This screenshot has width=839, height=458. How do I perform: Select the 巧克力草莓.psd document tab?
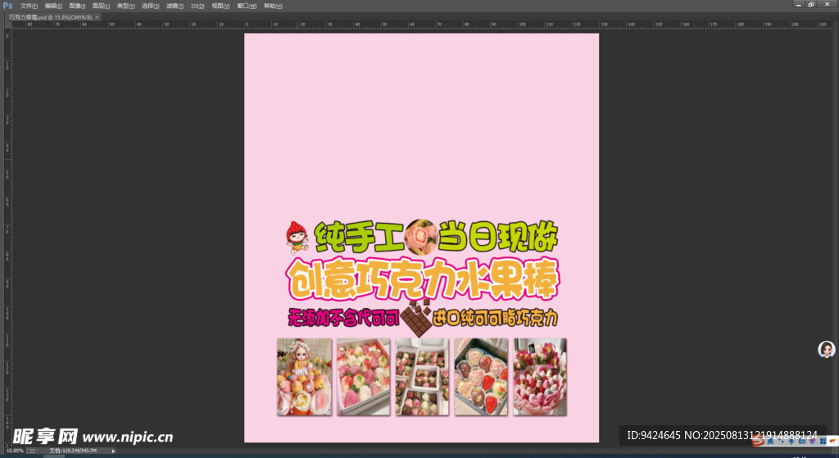pyautogui.click(x=49, y=16)
